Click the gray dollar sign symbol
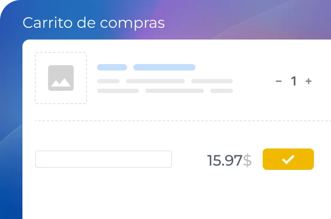Screen dimensions: 331x219 pos(247,160)
